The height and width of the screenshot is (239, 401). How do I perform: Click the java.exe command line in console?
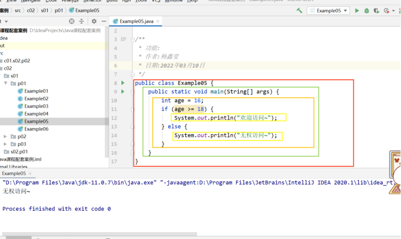click(x=198, y=182)
